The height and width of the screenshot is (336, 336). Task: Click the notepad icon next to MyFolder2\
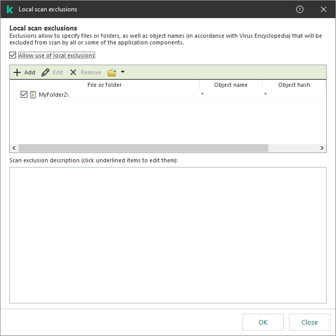[33, 95]
